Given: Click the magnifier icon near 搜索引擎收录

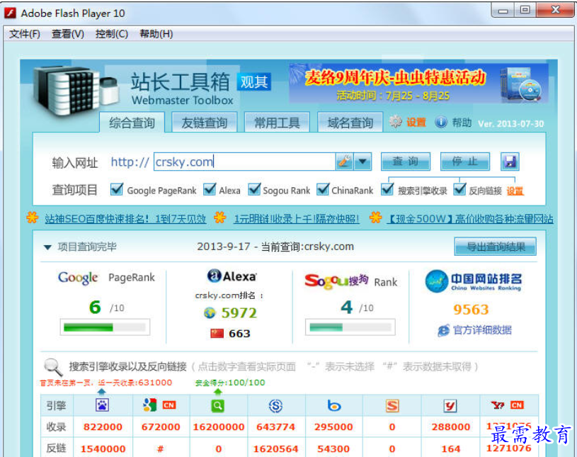Looking at the screenshot, I should (53, 367).
